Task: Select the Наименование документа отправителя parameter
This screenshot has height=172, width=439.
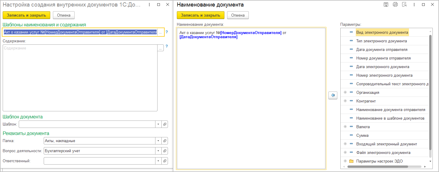Action: point(391,110)
